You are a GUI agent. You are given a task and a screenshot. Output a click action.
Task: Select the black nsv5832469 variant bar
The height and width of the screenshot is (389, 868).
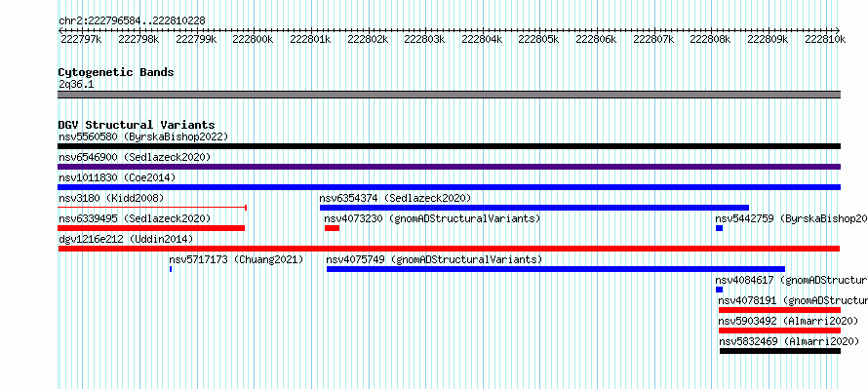coord(780,351)
